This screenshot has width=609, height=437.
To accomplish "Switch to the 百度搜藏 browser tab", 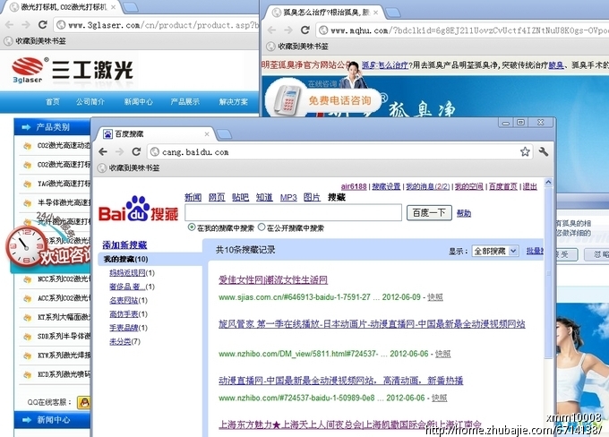I will [x=155, y=134].
